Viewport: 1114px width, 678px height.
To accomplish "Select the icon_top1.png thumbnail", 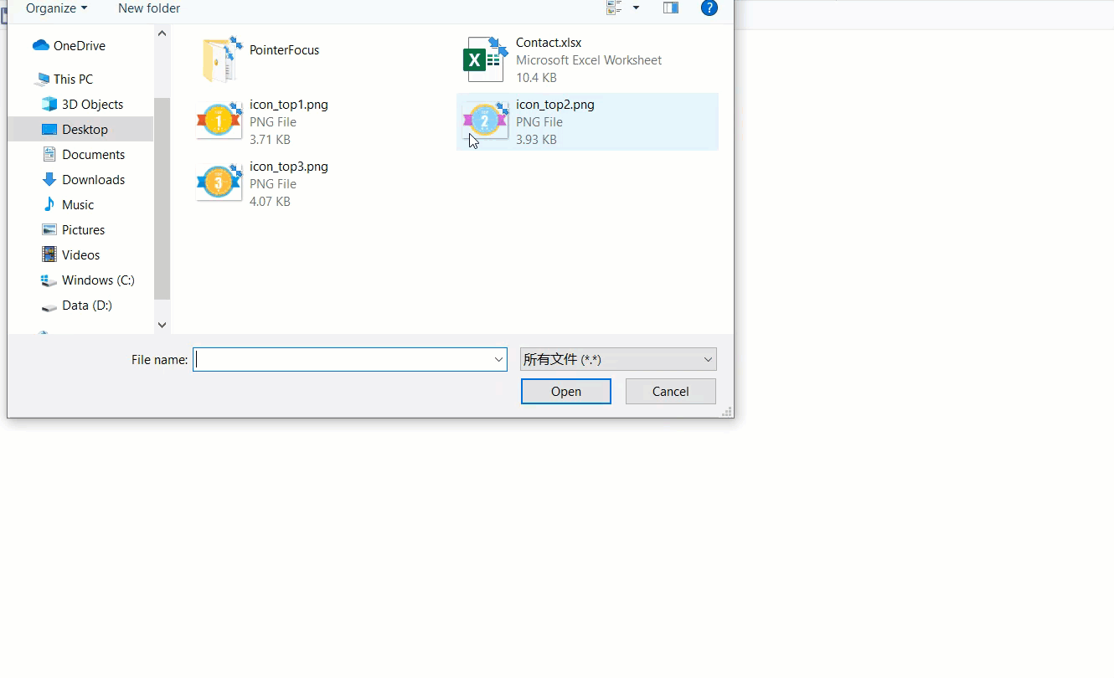I will pyautogui.click(x=219, y=120).
